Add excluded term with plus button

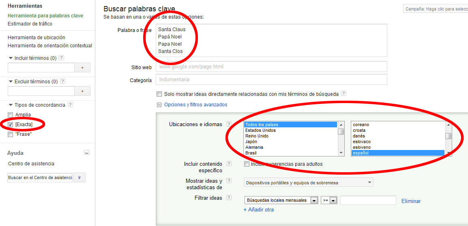(82, 91)
